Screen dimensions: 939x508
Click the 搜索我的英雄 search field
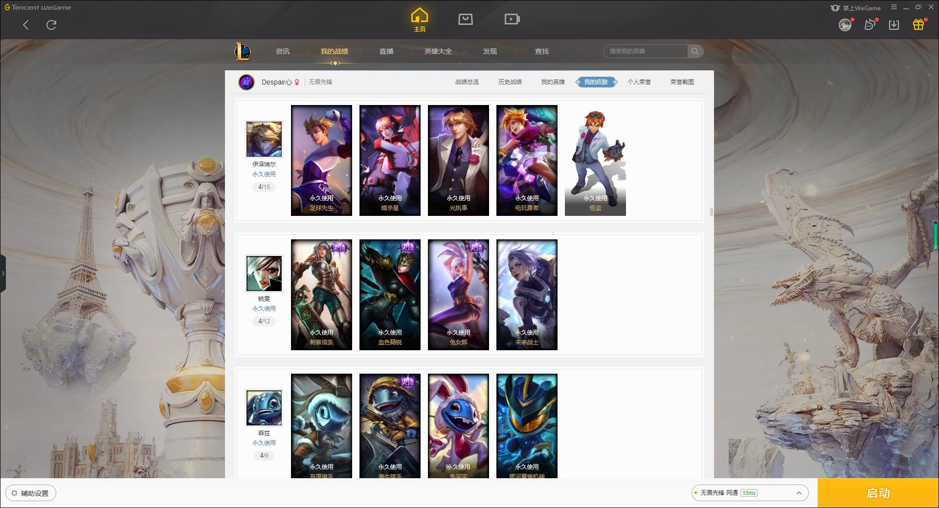point(646,51)
